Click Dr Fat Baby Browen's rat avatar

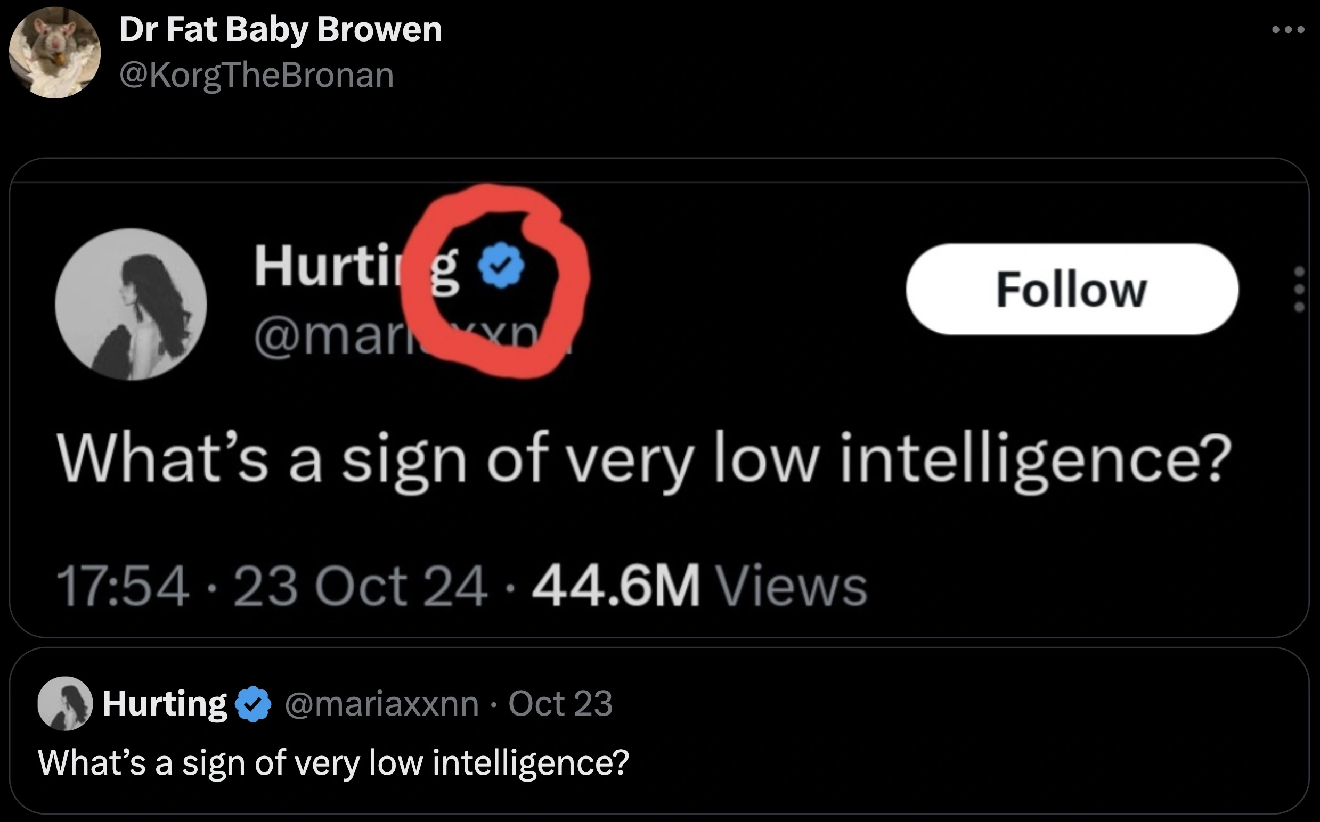click(54, 53)
